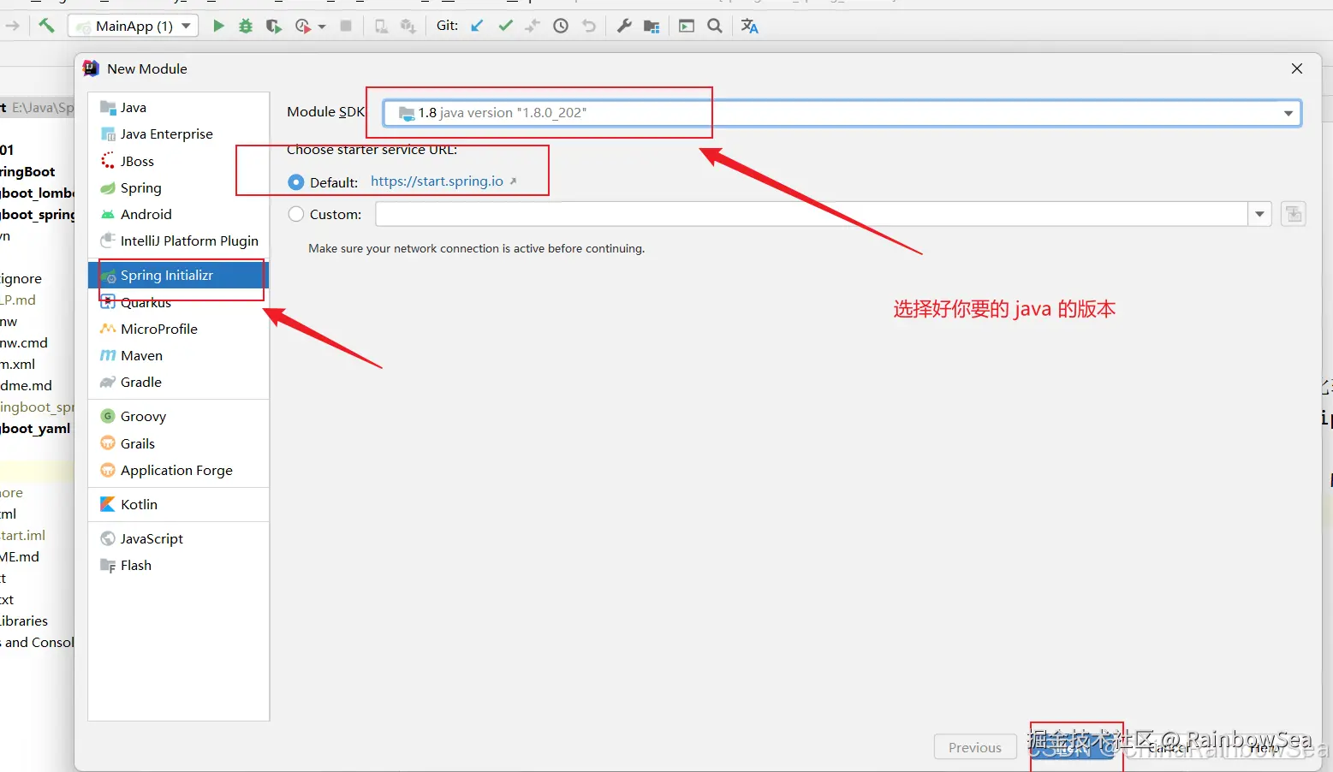Select MicroProfile module type
This screenshot has width=1333, height=772.
179,329
